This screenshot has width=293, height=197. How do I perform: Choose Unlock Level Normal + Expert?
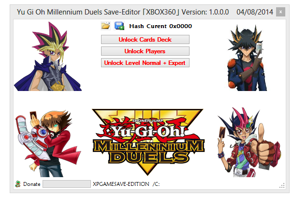click(145, 62)
